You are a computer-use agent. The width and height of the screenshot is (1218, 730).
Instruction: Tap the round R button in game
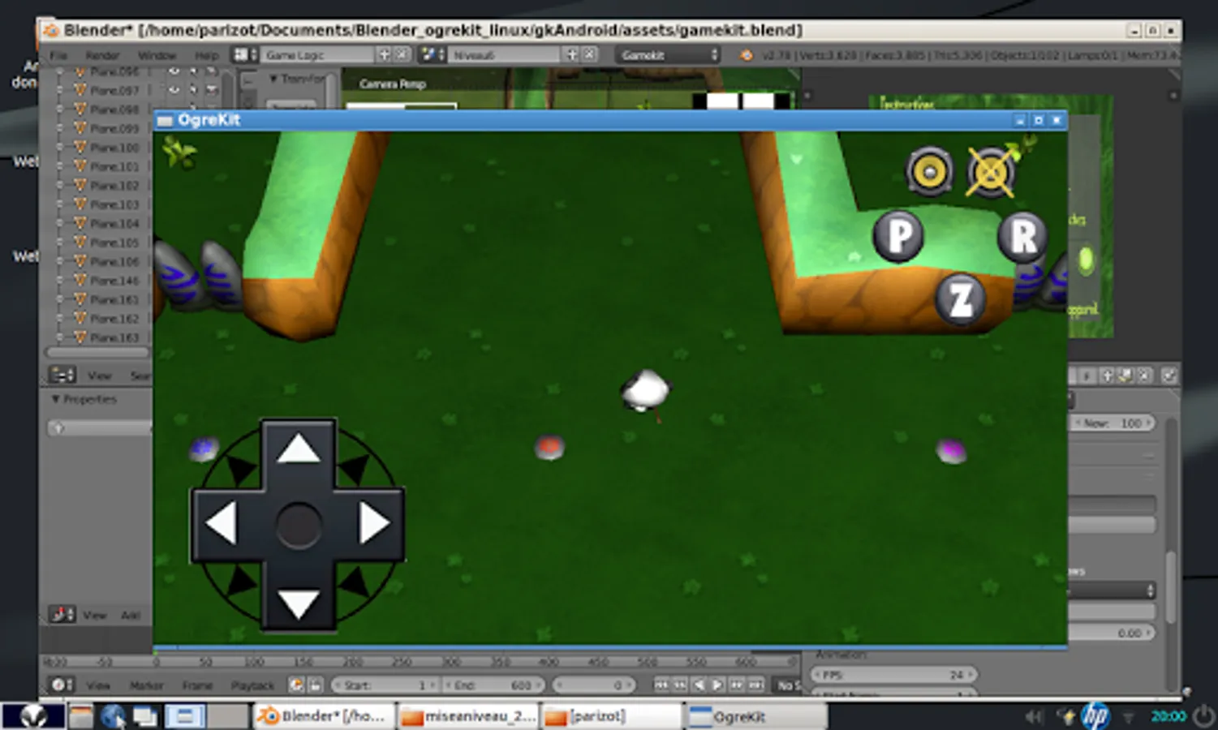pos(1022,237)
